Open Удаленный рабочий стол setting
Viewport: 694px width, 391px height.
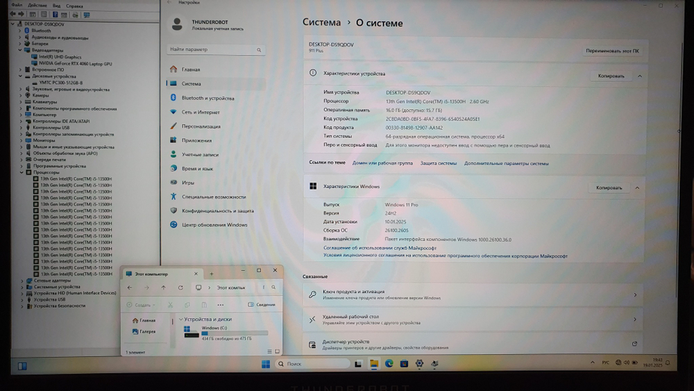472,319
